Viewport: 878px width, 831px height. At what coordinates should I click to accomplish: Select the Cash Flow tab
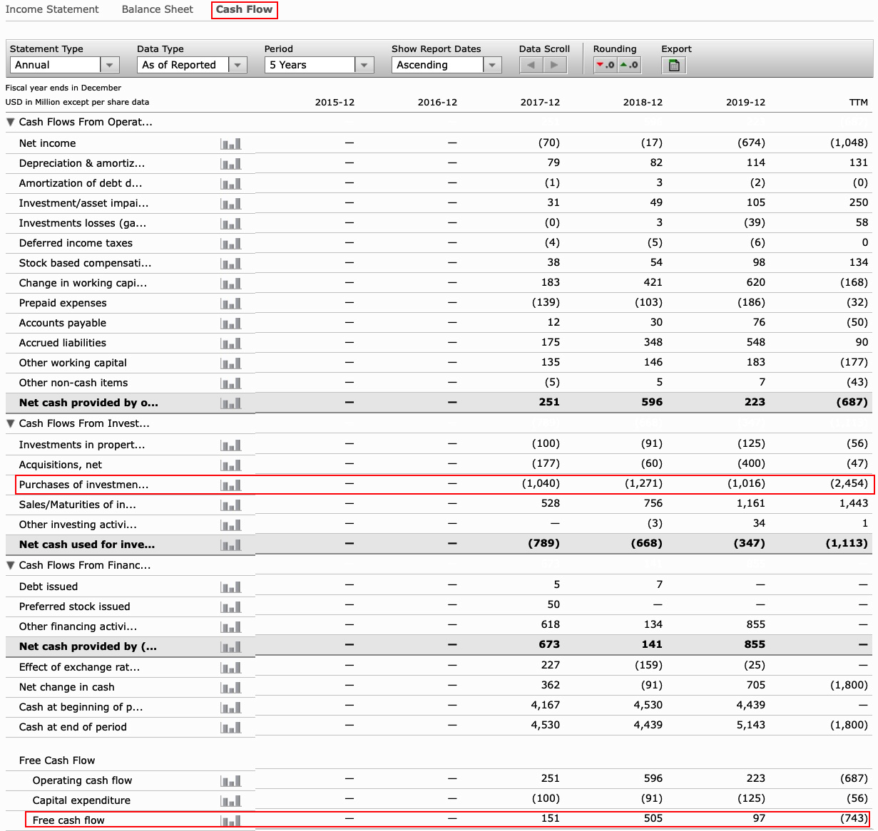click(x=244, y=9)
